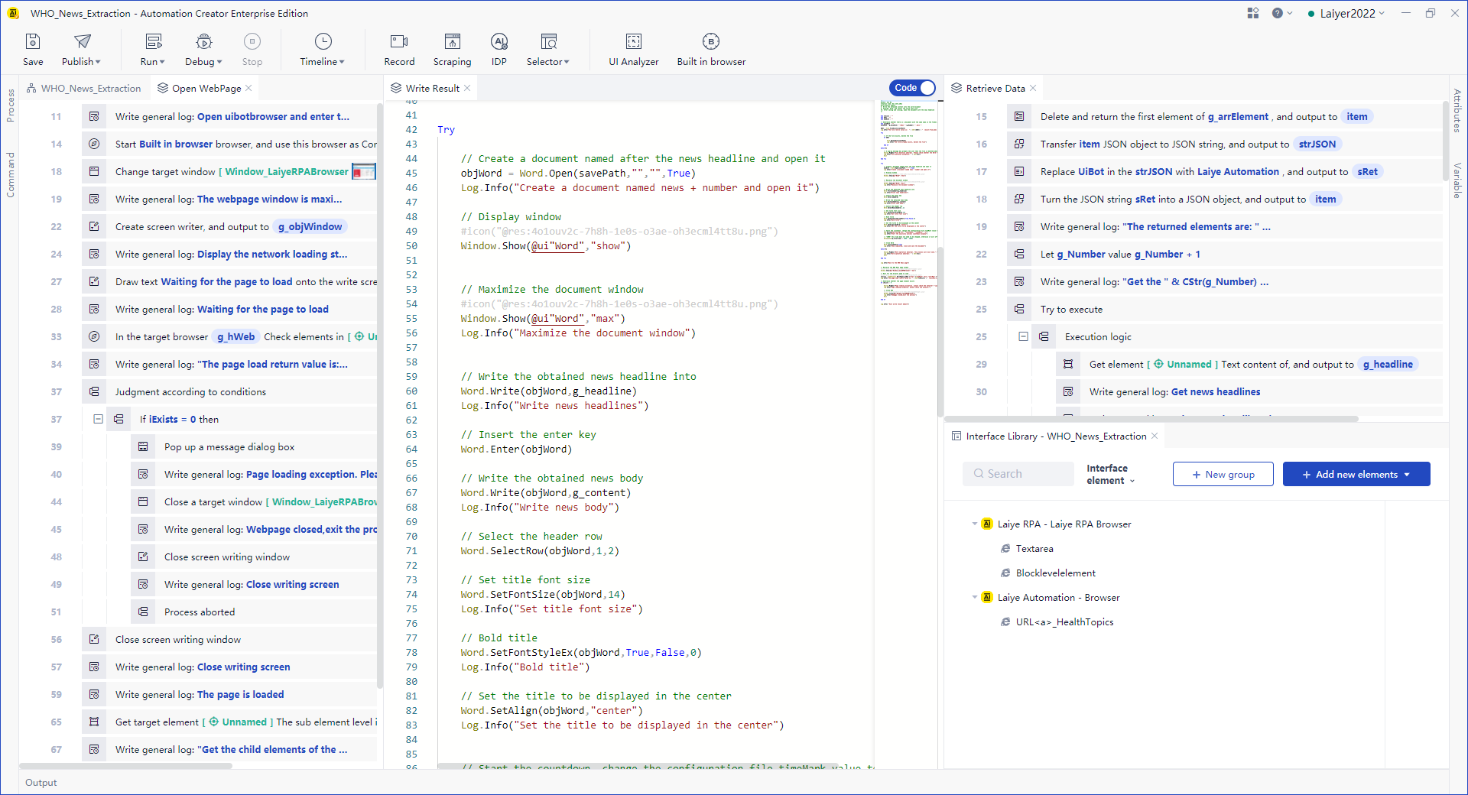Switch to the WHO_News_Extraction tab
The height and width of the screenshot is (795, 1468).
tap(84, 89)
